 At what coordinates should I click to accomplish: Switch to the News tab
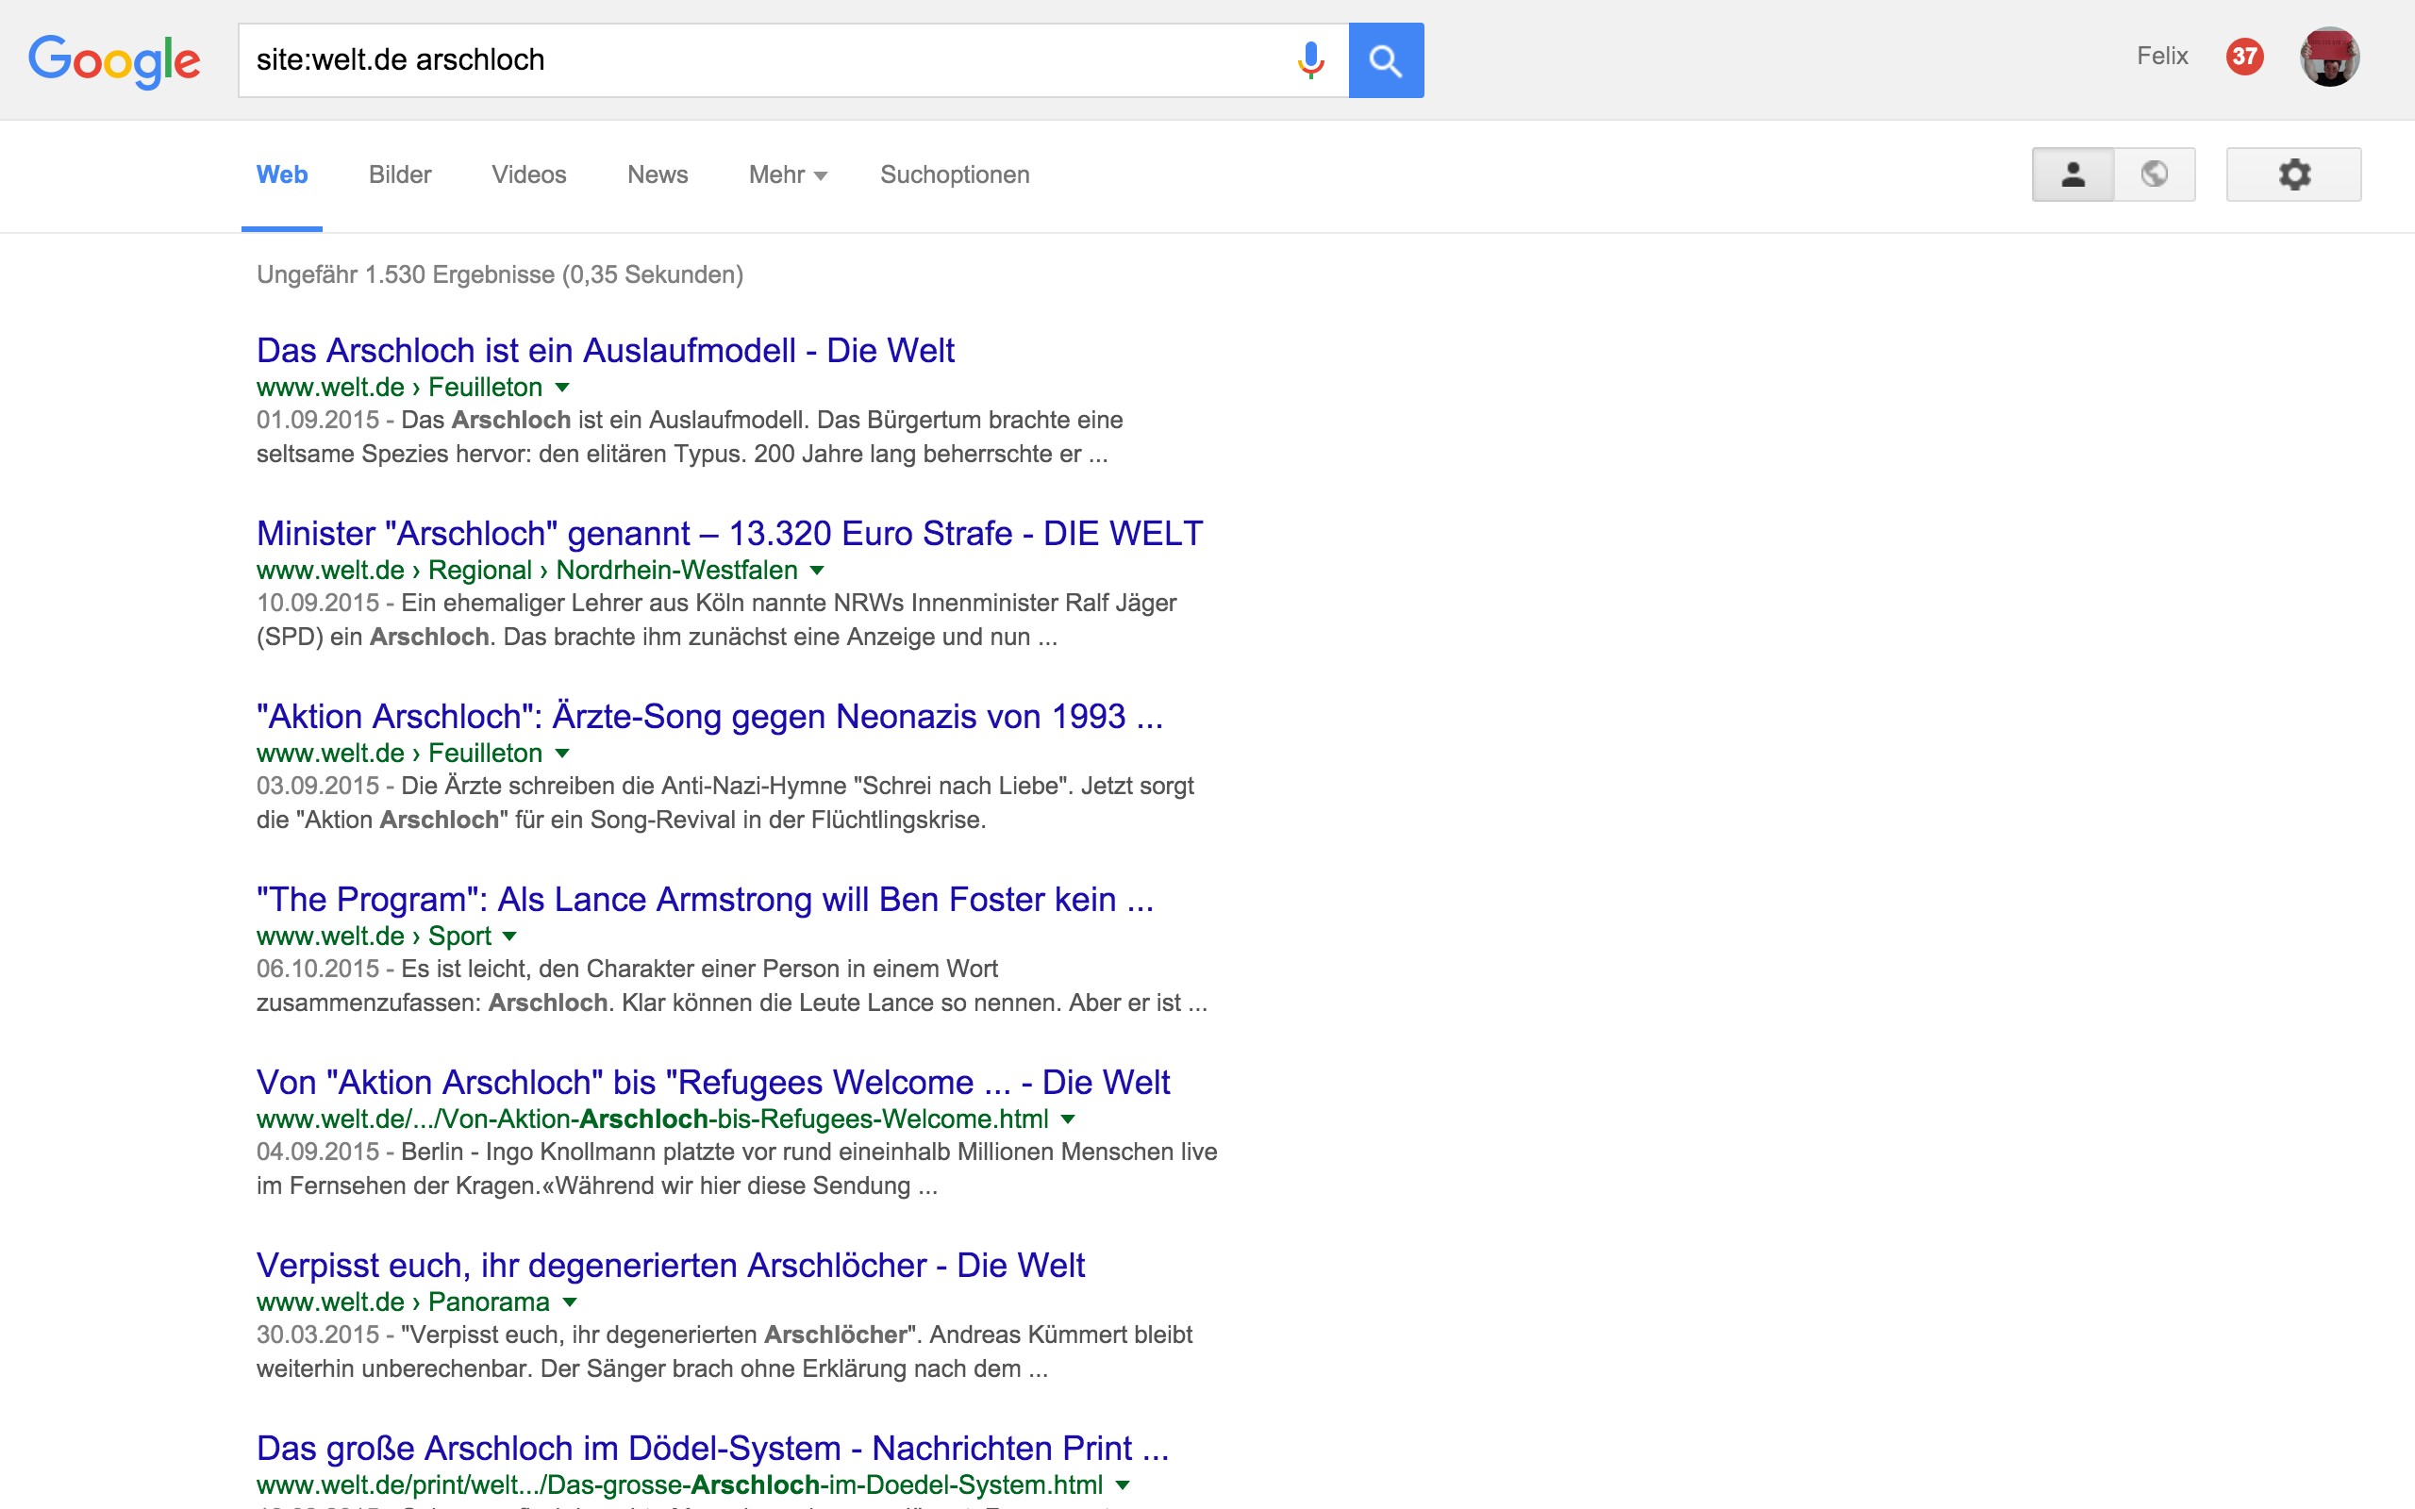coord(657,174)
